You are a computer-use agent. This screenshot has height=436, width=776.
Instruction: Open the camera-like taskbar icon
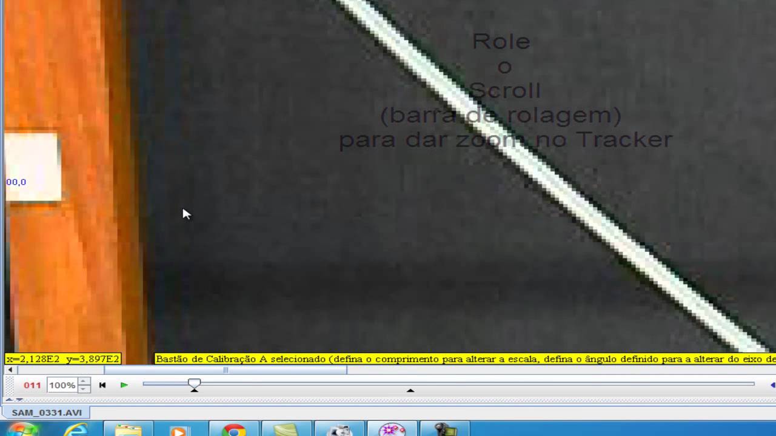(x=339, y=430)
